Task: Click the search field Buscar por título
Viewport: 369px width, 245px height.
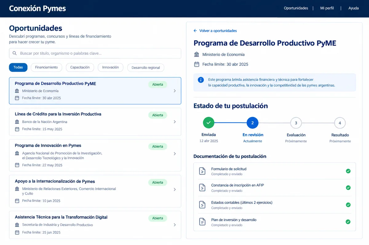Action: coord(95,53)
